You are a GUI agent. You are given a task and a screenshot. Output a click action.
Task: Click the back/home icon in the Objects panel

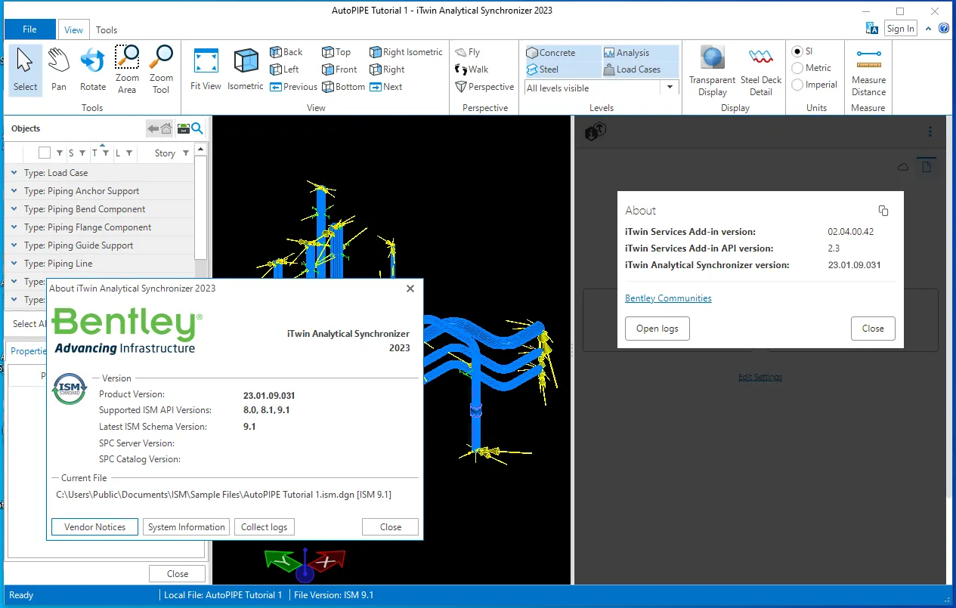pos(159,128)
